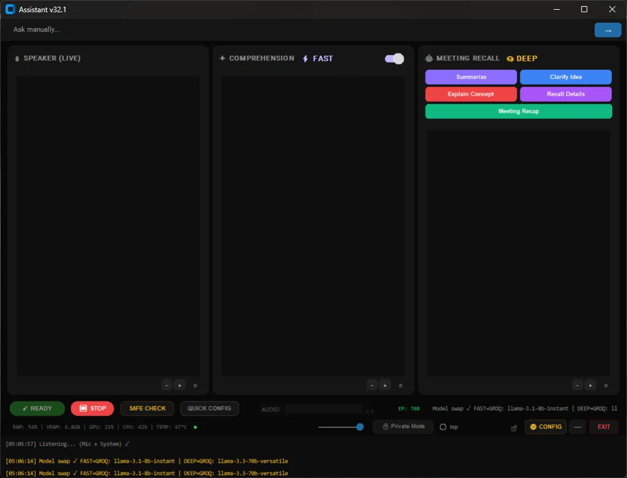Click the Speaker live transcript area

point(108,226)
